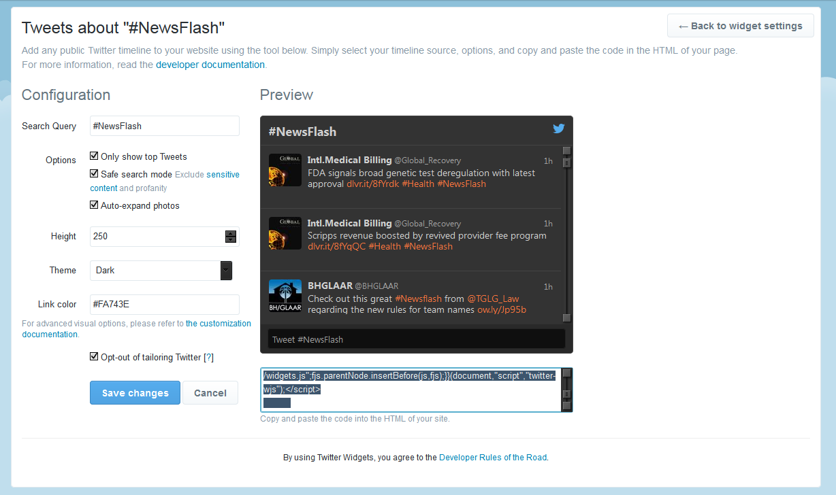Click the #Newsflash hashtag in BHGLAAR tweet
This screenshot has width=836, height=495.
(x=418, y=298)
